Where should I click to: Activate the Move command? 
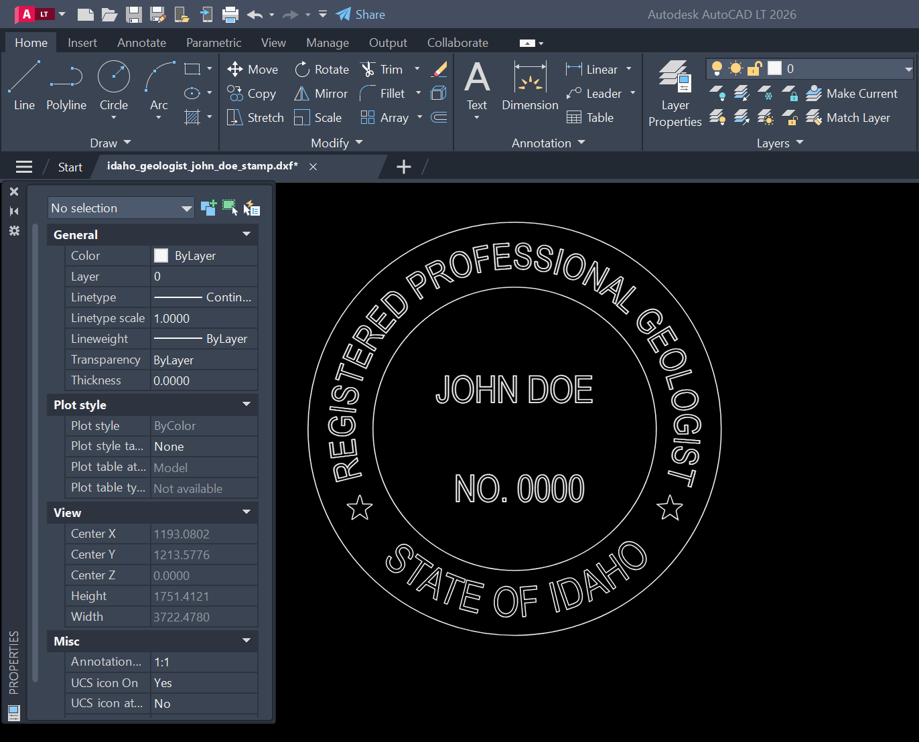pos(253,70)
